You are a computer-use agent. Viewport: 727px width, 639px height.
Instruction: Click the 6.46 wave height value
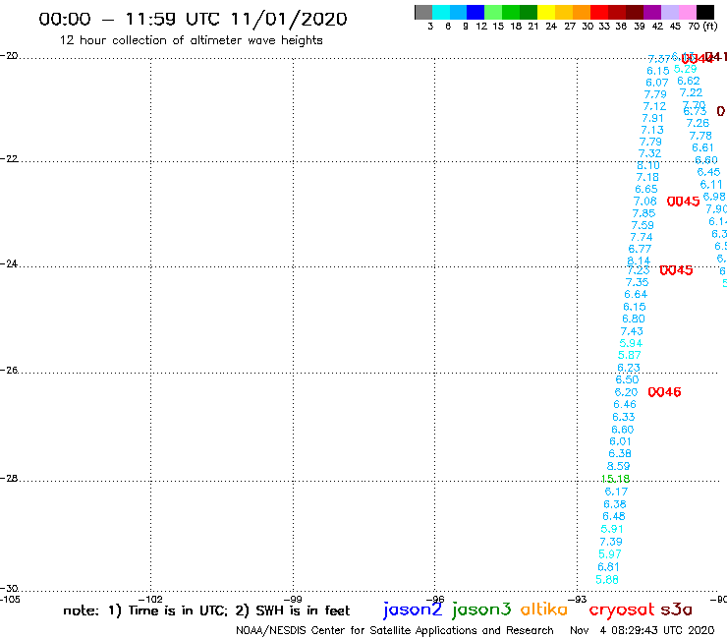(x=625, y=404)
